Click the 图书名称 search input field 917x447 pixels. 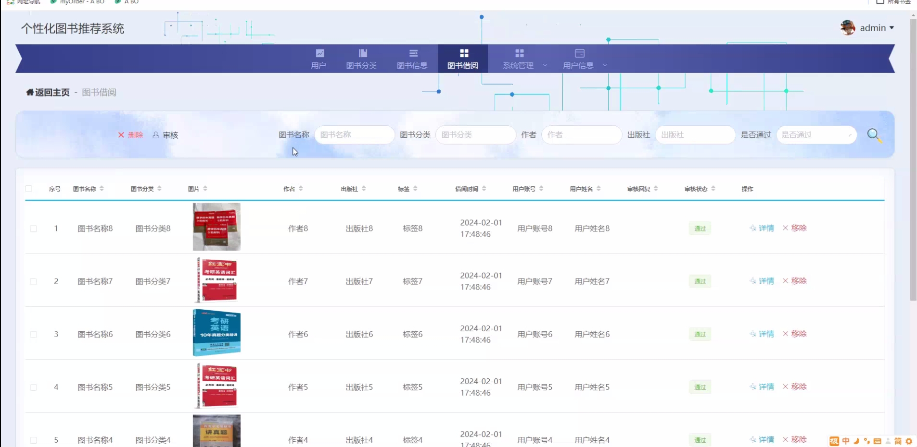354,135
